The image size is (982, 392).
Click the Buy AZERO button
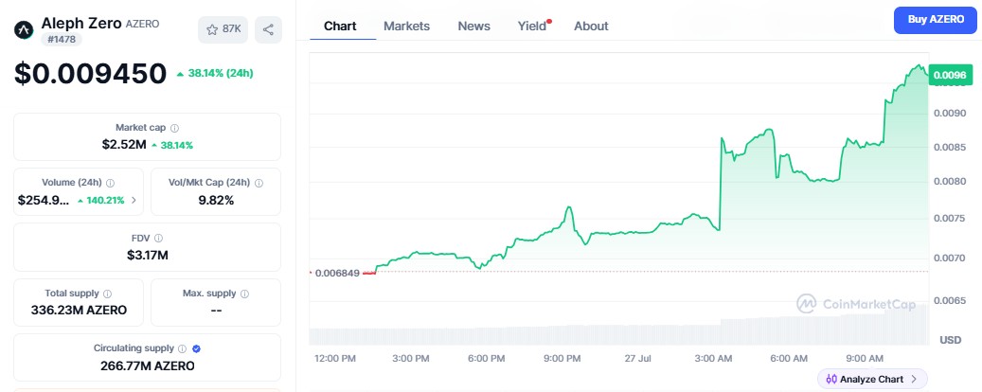pyautogui.click(x=935, y=20)
